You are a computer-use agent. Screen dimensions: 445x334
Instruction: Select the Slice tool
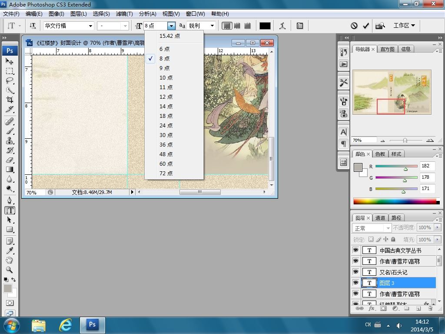[x=10, y=109]
